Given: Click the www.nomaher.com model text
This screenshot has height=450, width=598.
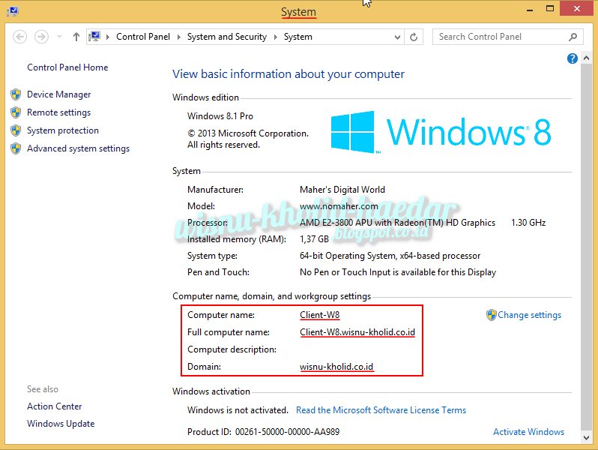Looking at the screenshot, I should [339, 206].
